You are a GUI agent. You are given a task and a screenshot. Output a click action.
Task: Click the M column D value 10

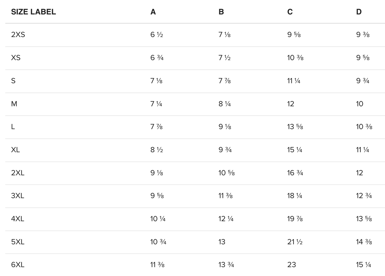(x=359, y=104)
